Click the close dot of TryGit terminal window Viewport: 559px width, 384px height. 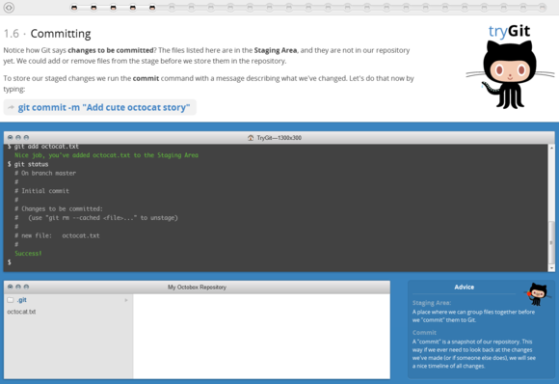pyautogui.click(x=10, y=137)
